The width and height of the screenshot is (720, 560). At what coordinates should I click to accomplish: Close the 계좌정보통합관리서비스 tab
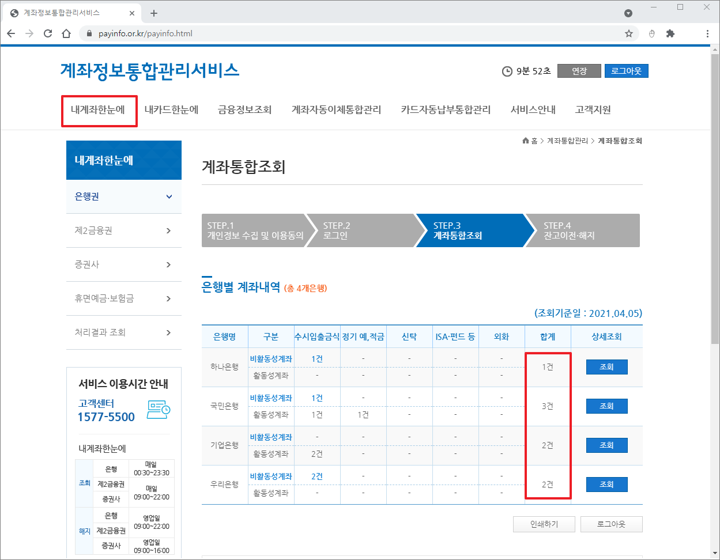[132, 13]
